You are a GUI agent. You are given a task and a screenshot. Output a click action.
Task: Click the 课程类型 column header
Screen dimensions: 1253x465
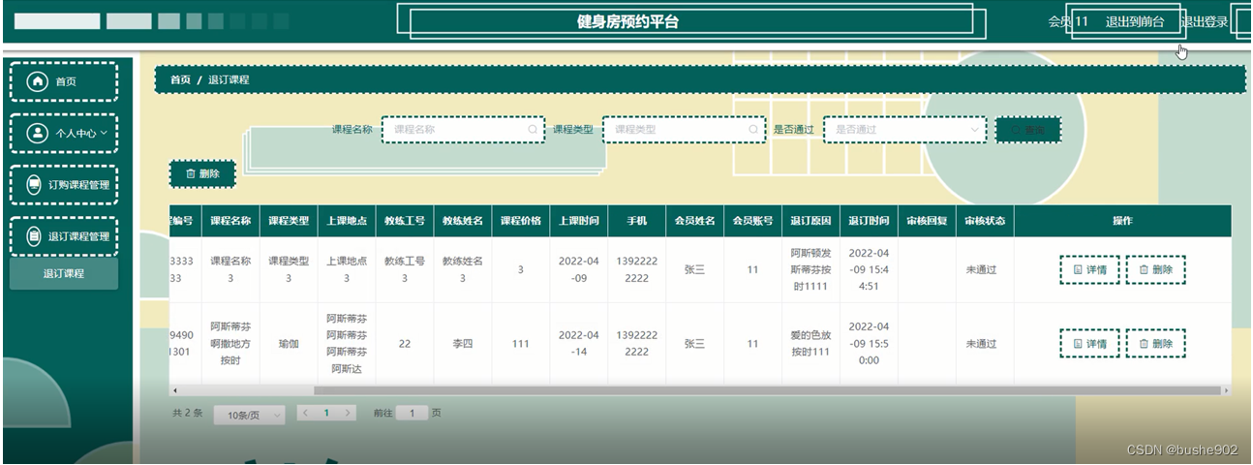point(289,221)
